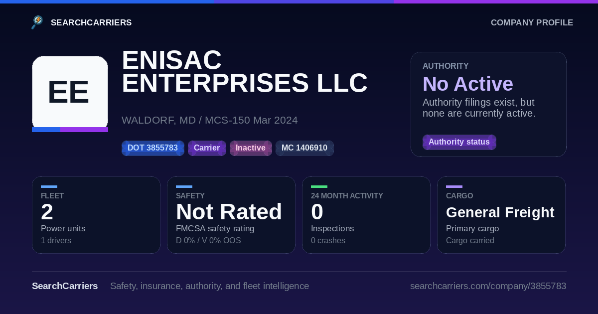Click the FMCSA safety rating text

pyautogui.click(x=215, y=228)
